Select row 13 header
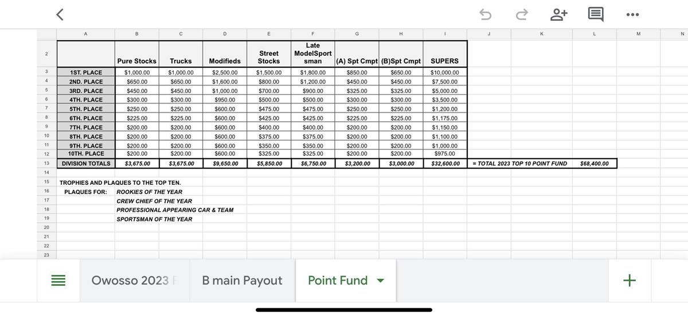Viewport: 688px width, 318px height. point(46,164)
